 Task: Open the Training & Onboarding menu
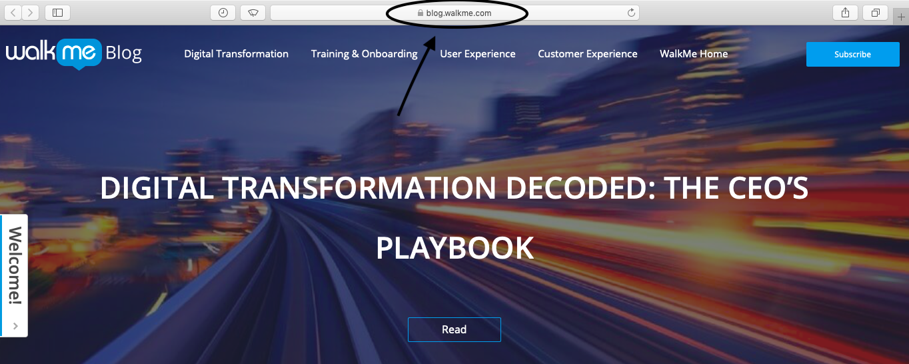(x=364, y=54)
